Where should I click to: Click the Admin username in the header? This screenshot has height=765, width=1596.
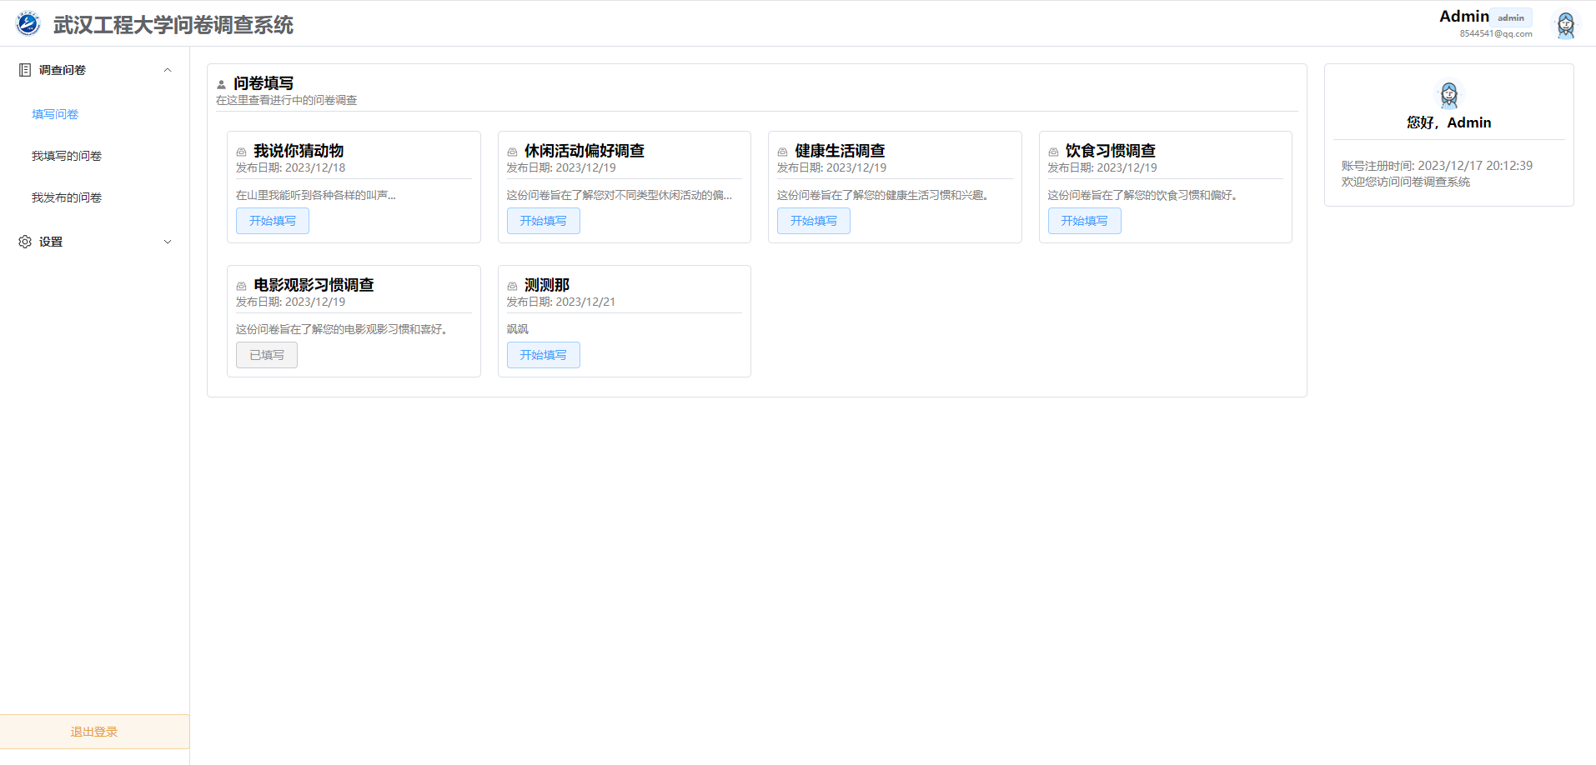[1463, 17]
